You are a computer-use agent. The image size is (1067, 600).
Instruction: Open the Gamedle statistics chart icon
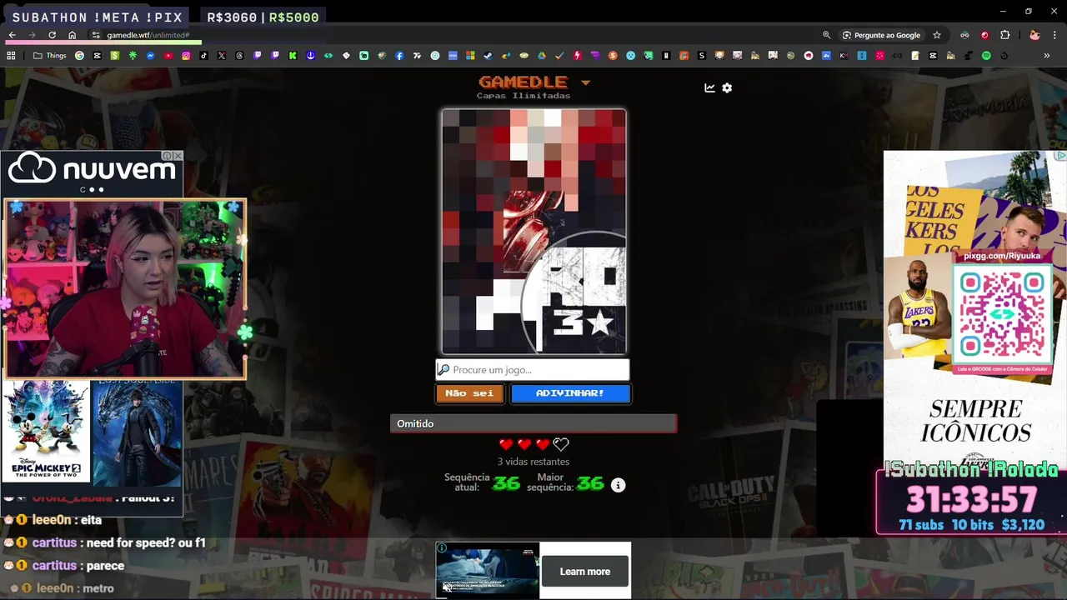click(x=709, y=87)
